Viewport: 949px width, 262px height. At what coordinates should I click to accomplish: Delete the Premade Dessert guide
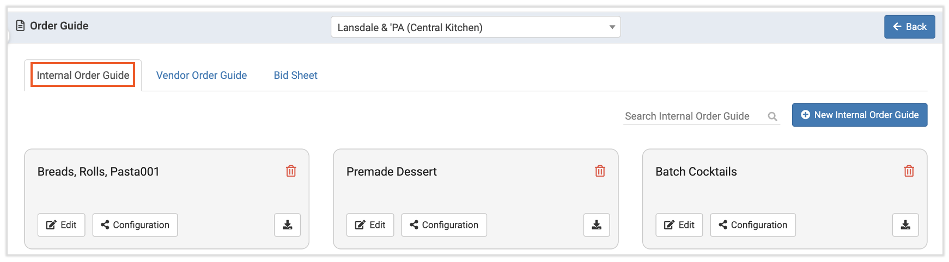coord(600,171)
